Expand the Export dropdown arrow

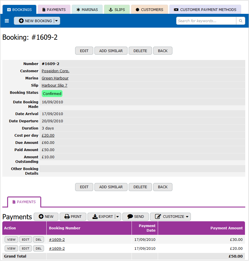(117, 217)
